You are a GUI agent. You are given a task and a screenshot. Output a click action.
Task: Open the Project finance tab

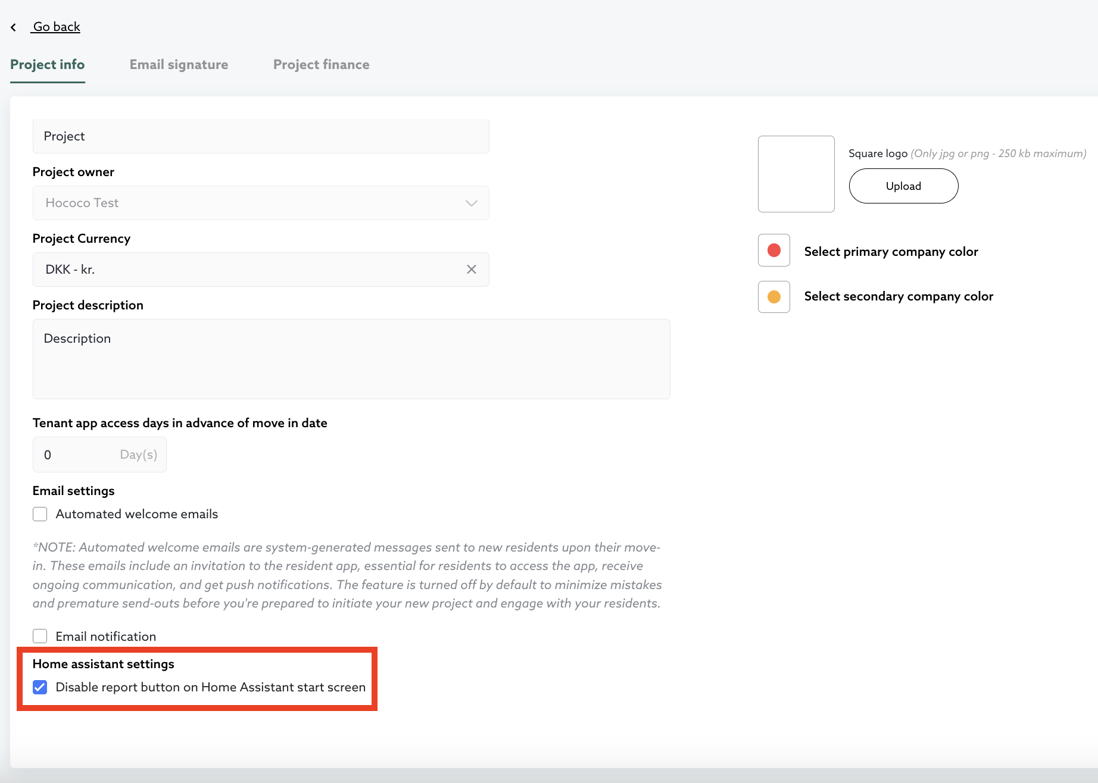321,65
